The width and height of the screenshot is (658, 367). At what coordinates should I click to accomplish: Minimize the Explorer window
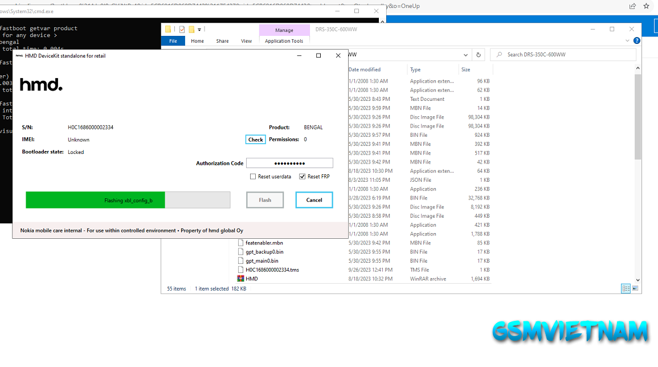592,29
